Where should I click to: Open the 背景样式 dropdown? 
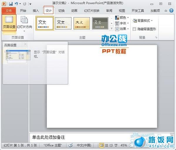[x=143, y=21]
